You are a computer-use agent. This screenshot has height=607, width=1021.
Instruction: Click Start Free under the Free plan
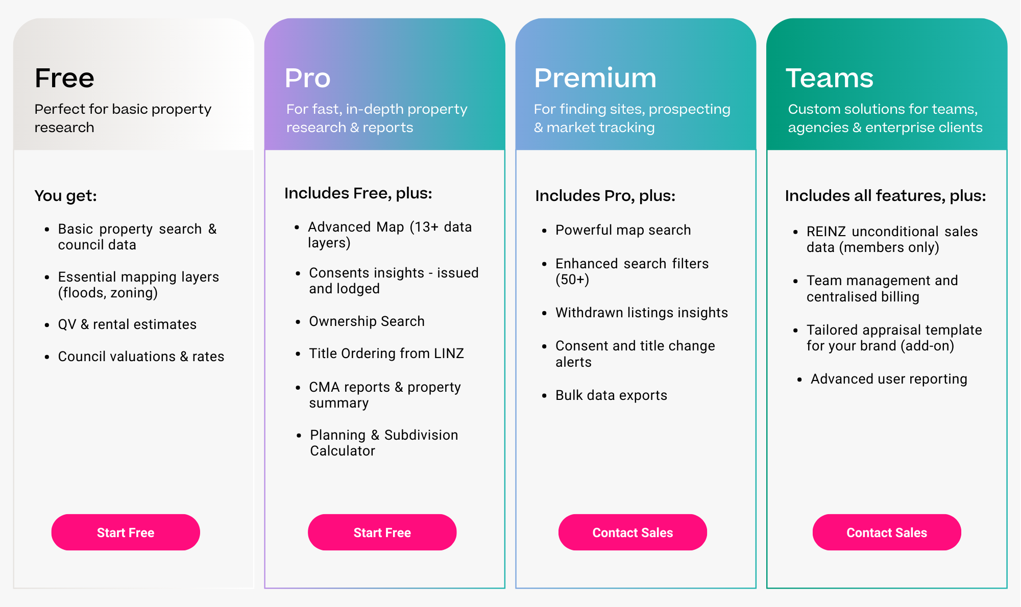[x=125, y=532]
